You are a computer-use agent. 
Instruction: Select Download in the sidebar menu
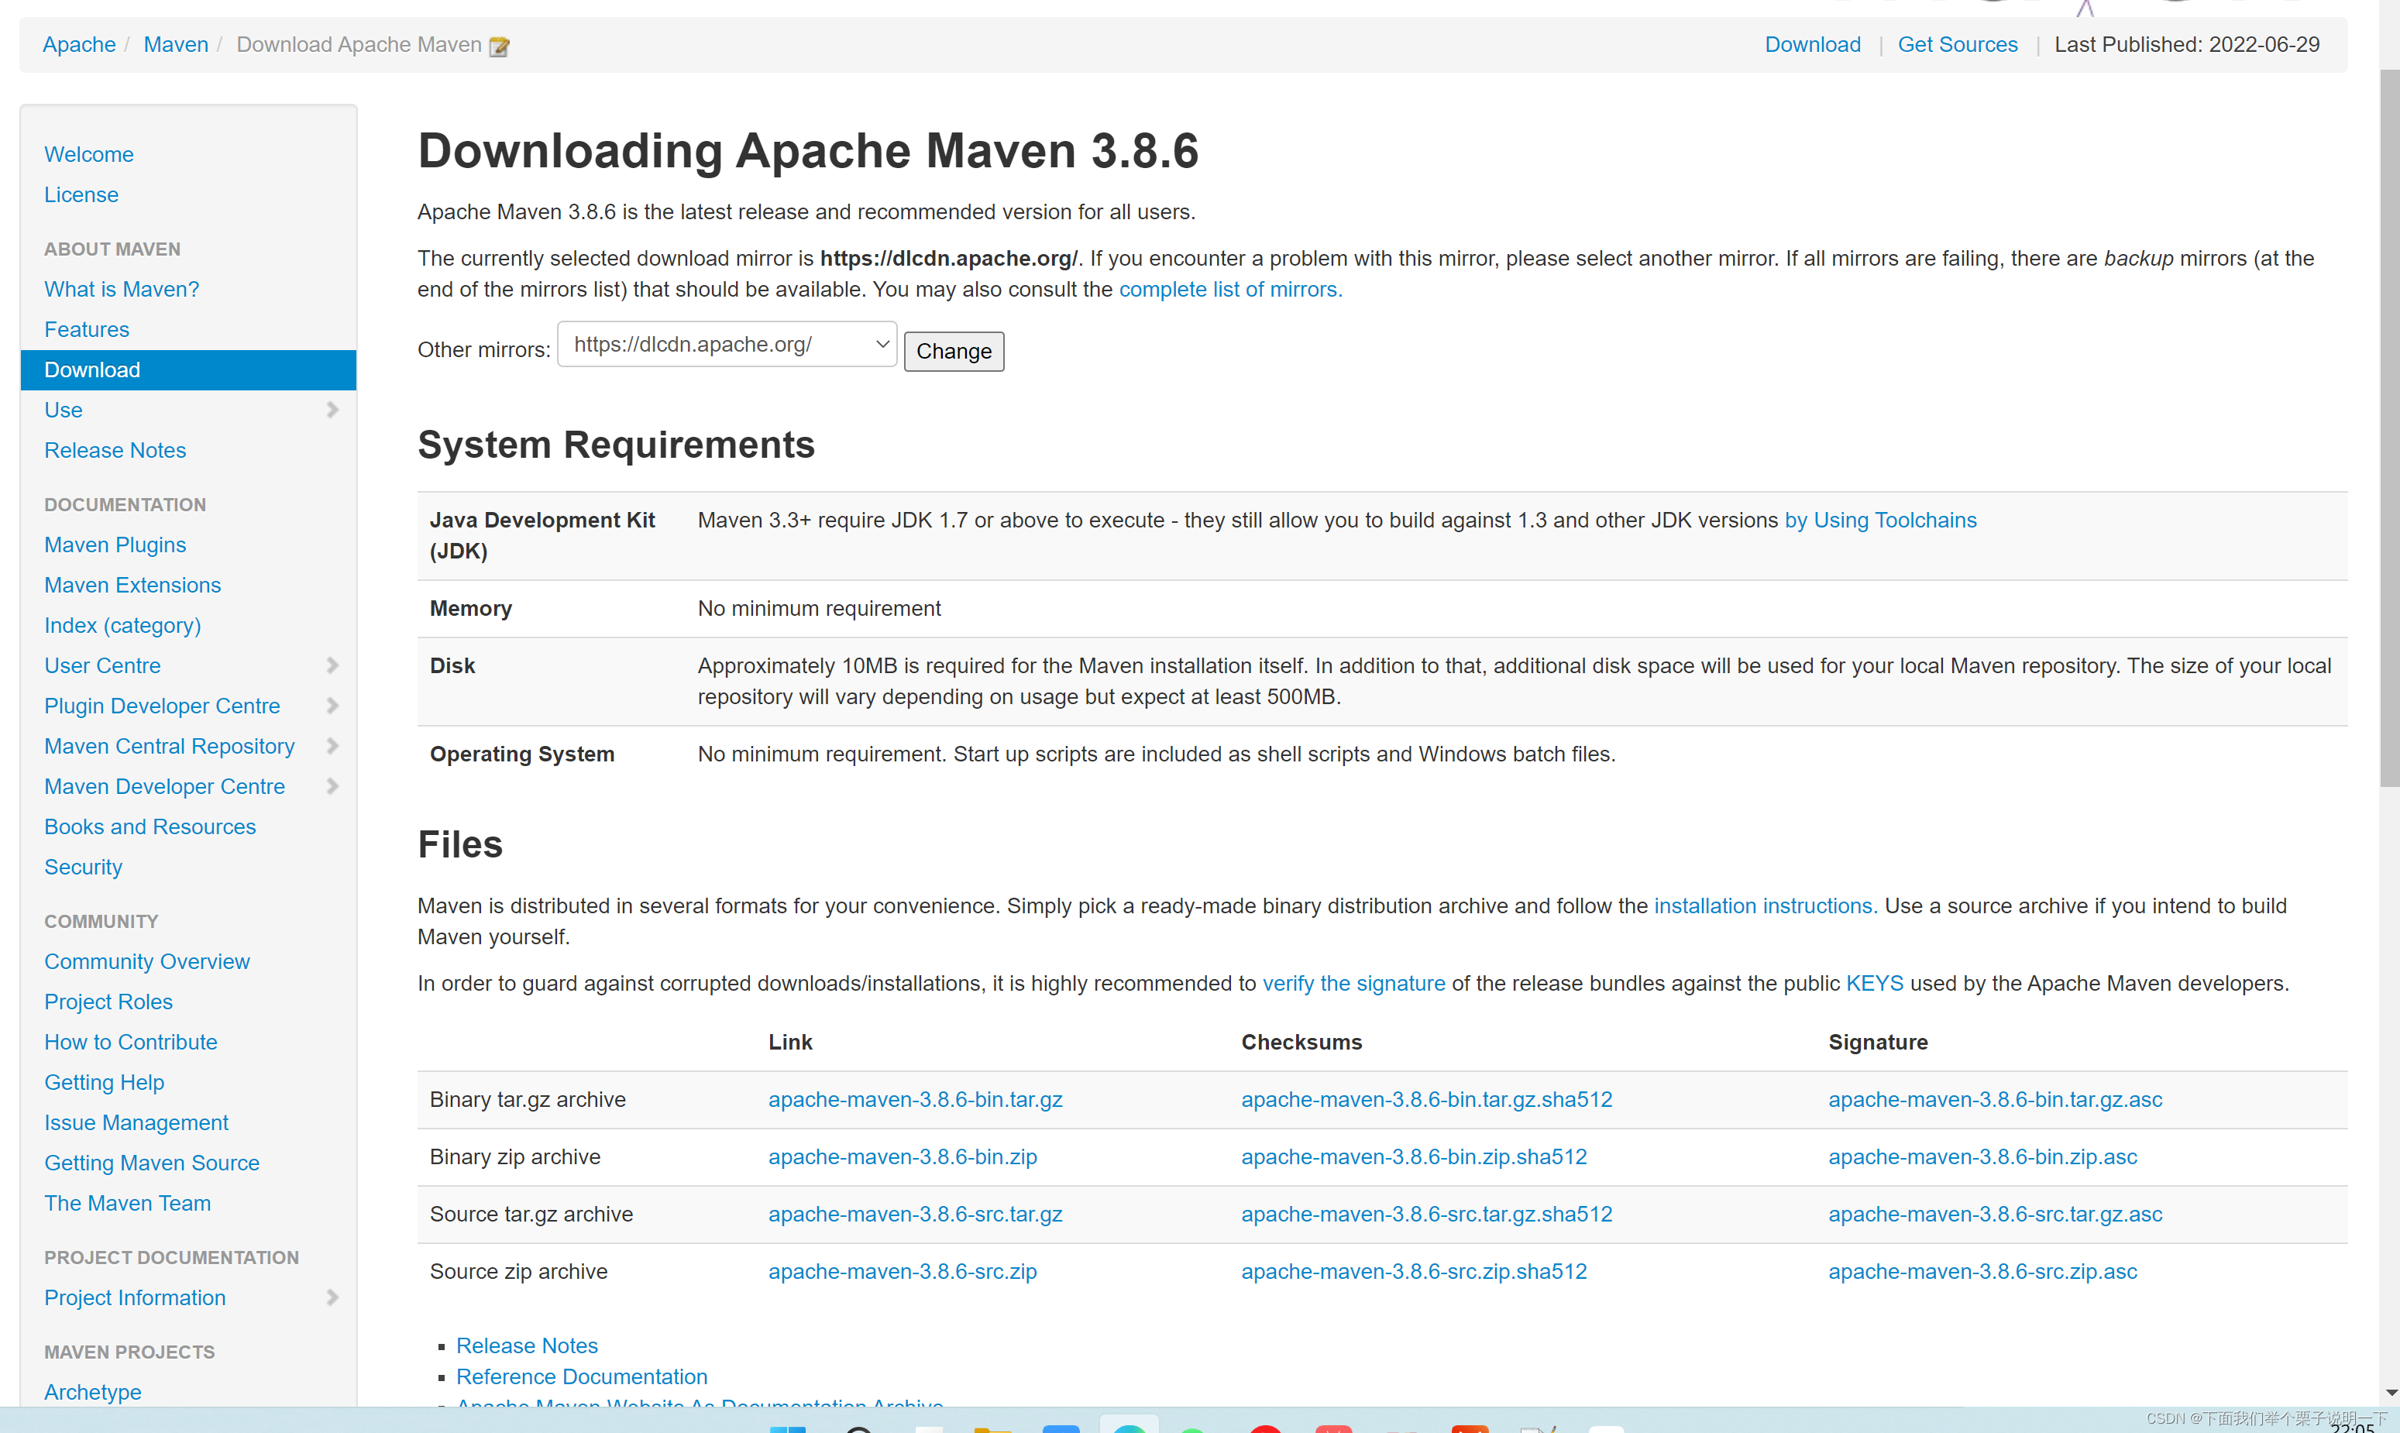pyautogui.click(x=93, y=369)
